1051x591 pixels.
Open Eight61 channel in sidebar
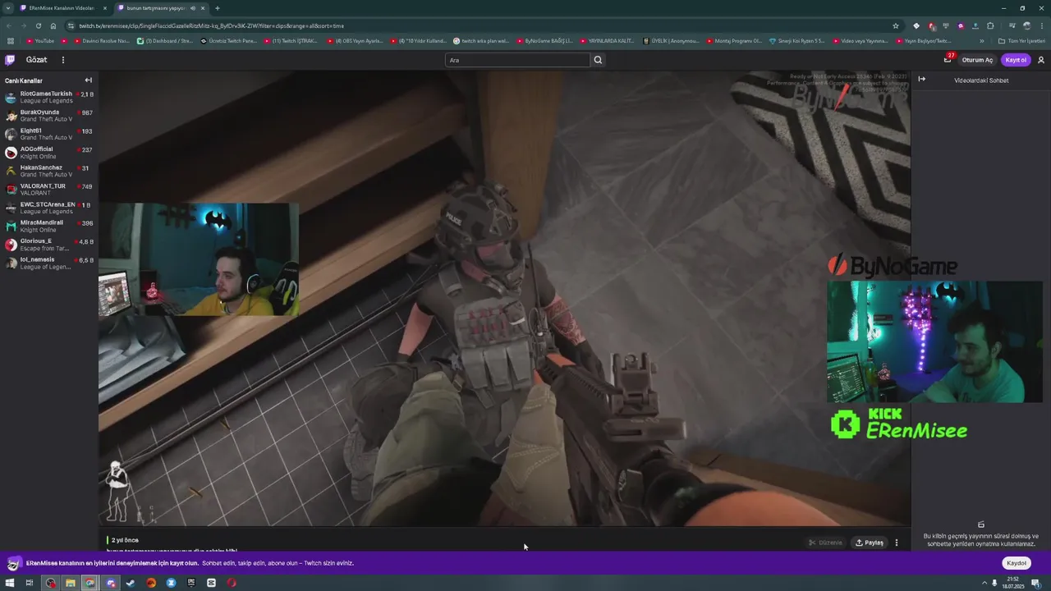48,134
